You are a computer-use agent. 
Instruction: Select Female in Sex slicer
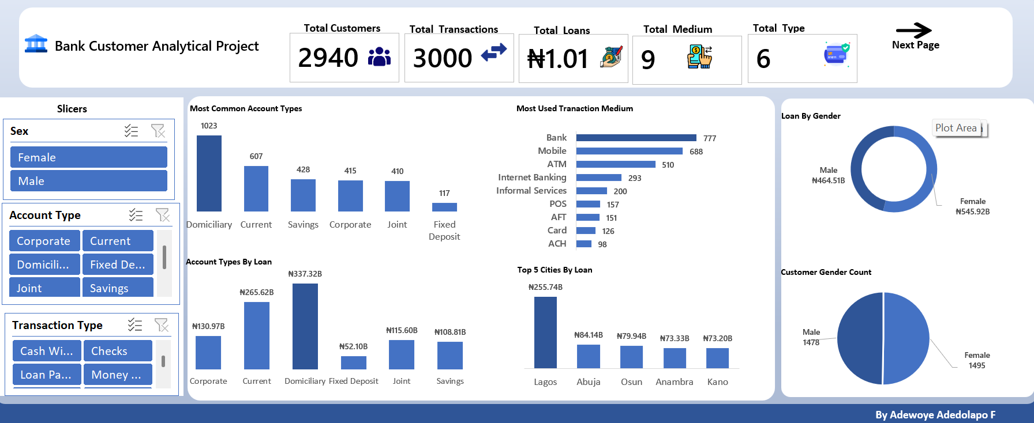click(x=89, y=157)
